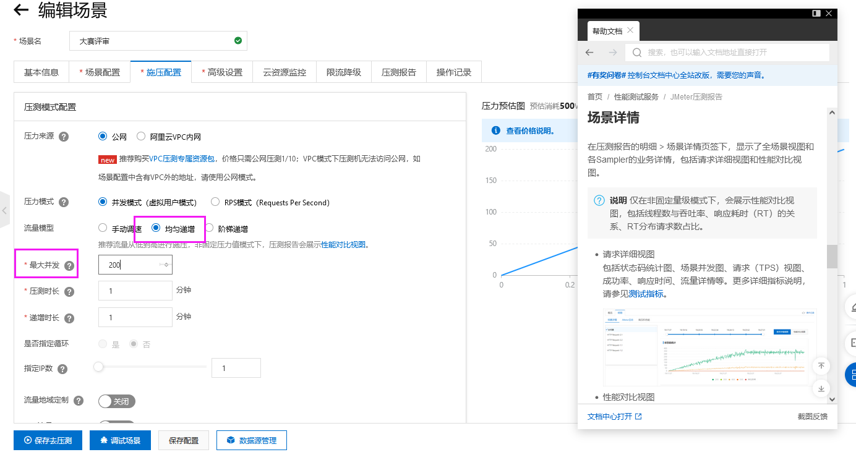Click the 保存去压测 button
The width and height of the screenshot is (856, 452).
coord(48,440)
